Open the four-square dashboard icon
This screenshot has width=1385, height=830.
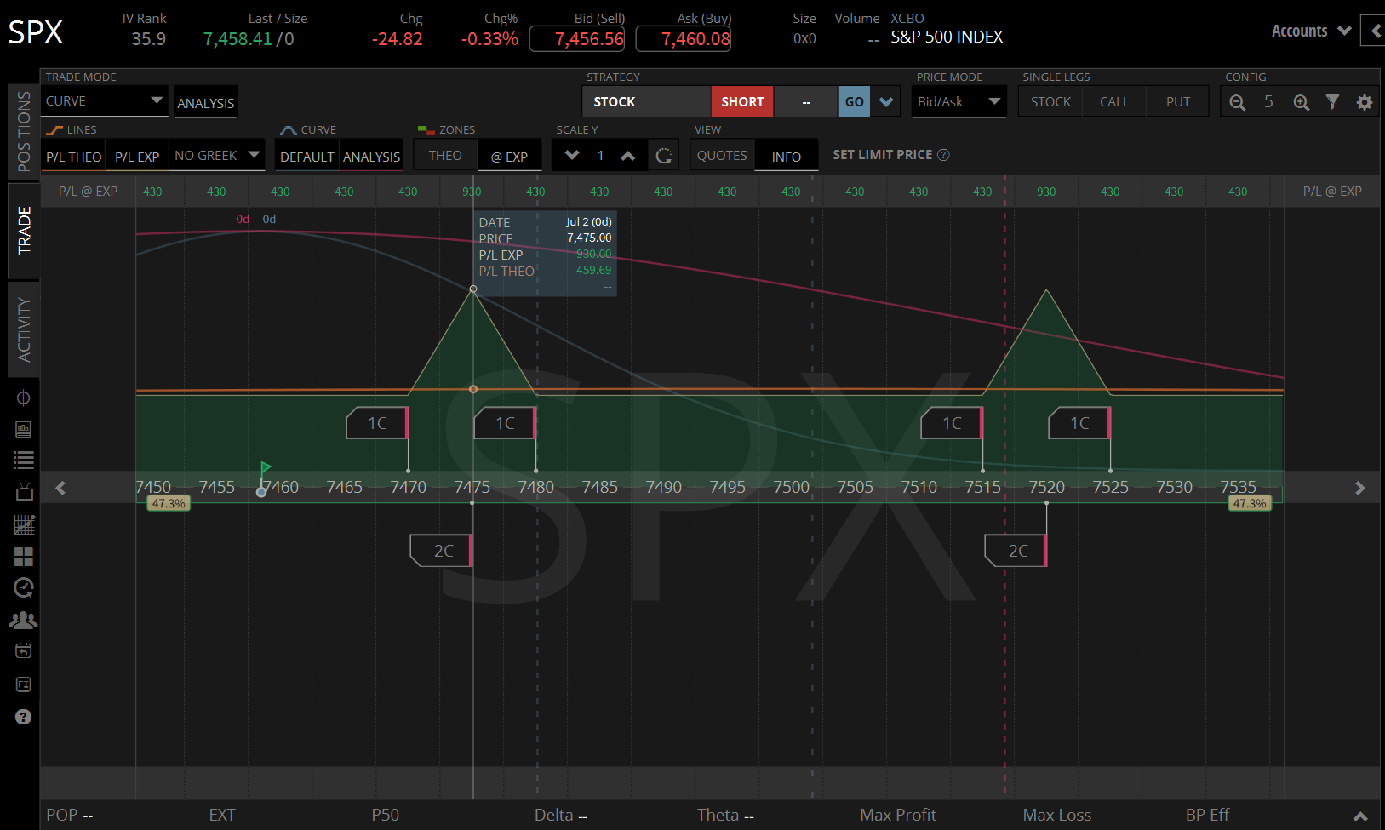(23, 557)
